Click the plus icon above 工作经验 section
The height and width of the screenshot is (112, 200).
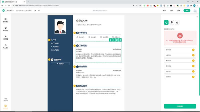114,40
